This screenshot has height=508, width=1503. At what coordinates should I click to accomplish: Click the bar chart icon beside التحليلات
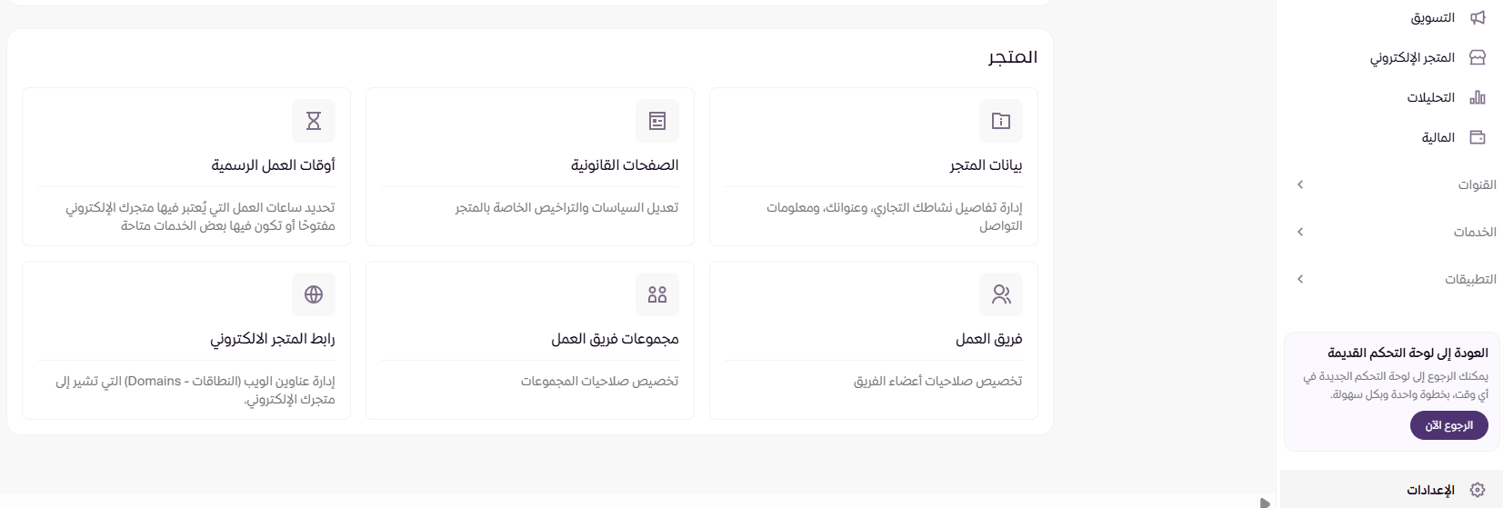[1478, 97]
